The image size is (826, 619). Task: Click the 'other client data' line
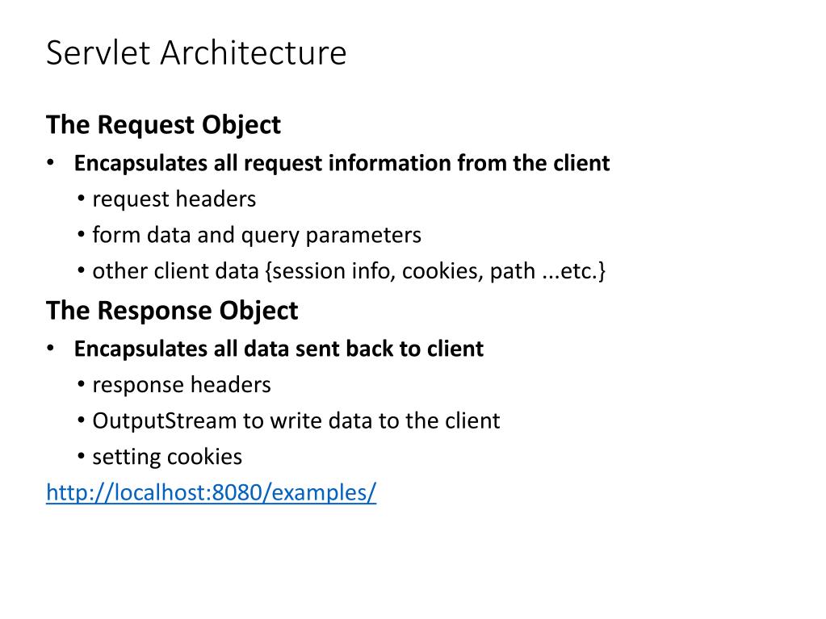pos(349,271)
